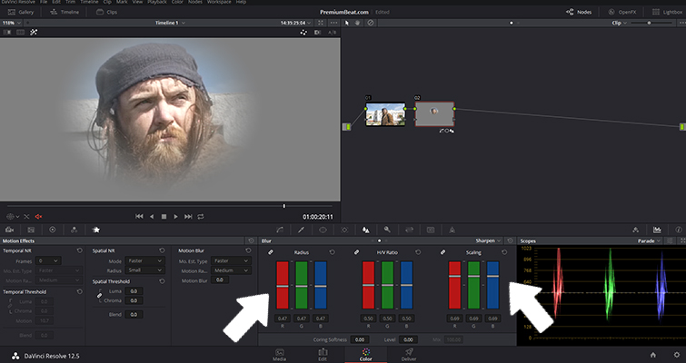The width and height of the screenshot is (686, 363).
Task: Toggle the Scaling channel link icon
Action: click(x=442, y=251)
